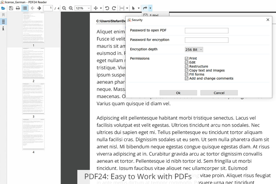Click the 'Encryption depth' label
This screenshot has height=184, width=276.
tap(144, 49)
